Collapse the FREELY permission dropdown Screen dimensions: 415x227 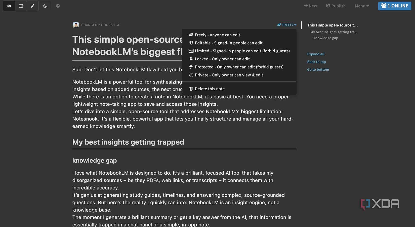287,25
